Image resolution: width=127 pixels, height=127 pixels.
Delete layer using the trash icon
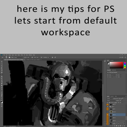pyautogui.click(x=124, y=126)
